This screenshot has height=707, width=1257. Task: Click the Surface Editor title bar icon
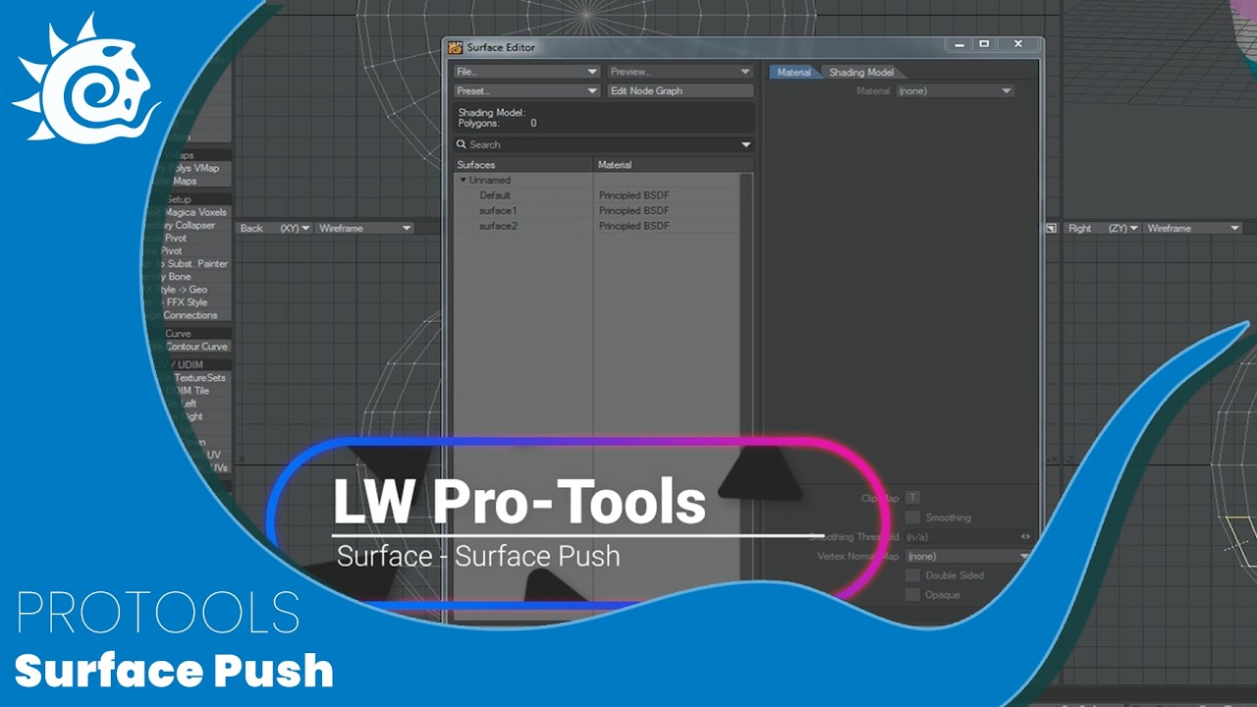coord(456,47)
